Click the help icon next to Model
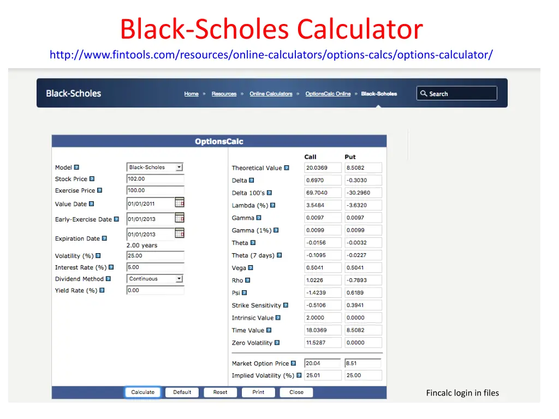 [76, 167]
